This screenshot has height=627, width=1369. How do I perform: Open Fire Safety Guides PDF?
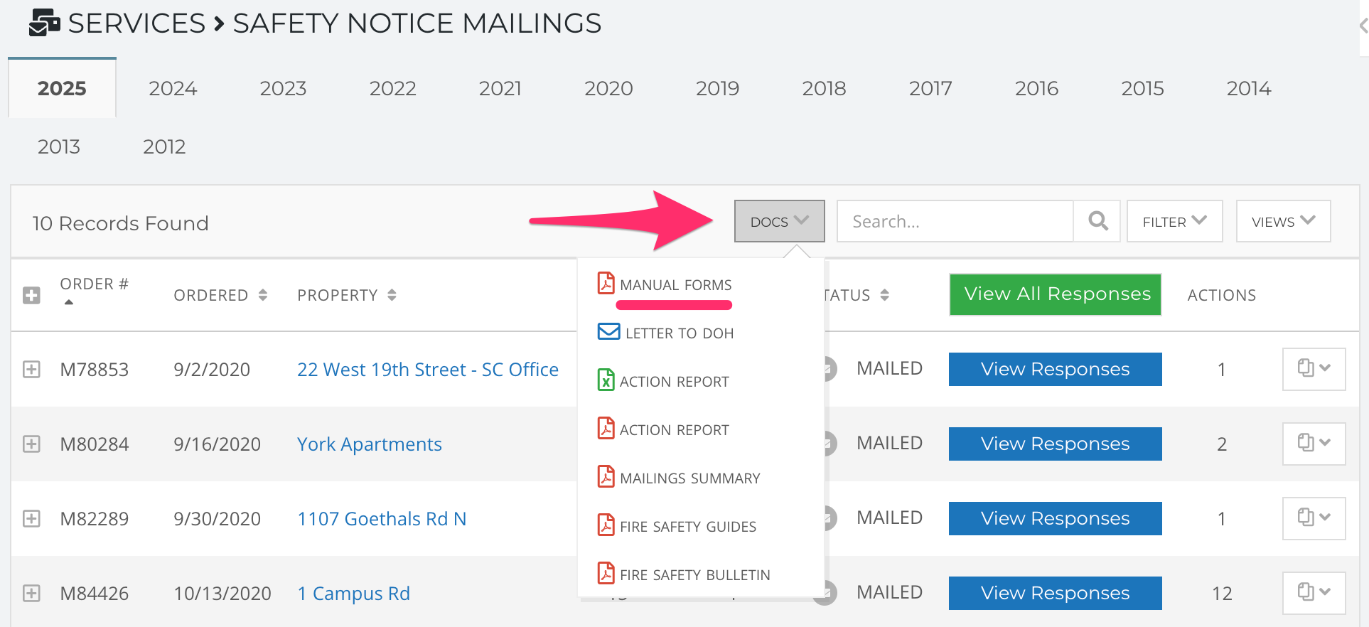pyautogui.click(x=677, y=526)
